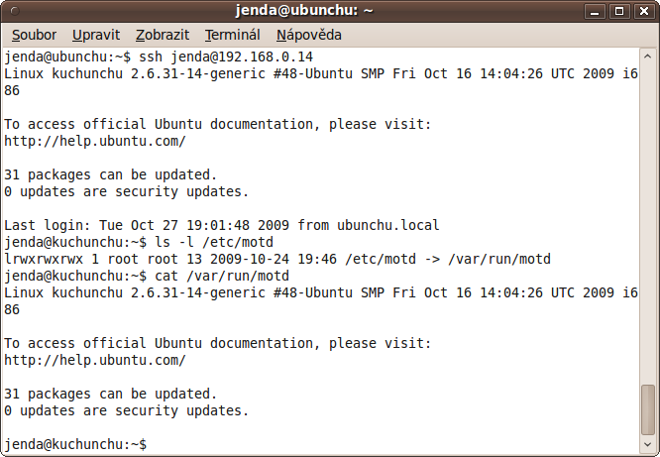660x457 pixels.
Task: Click the Last login line text
Action: click(x=222, y=225)
